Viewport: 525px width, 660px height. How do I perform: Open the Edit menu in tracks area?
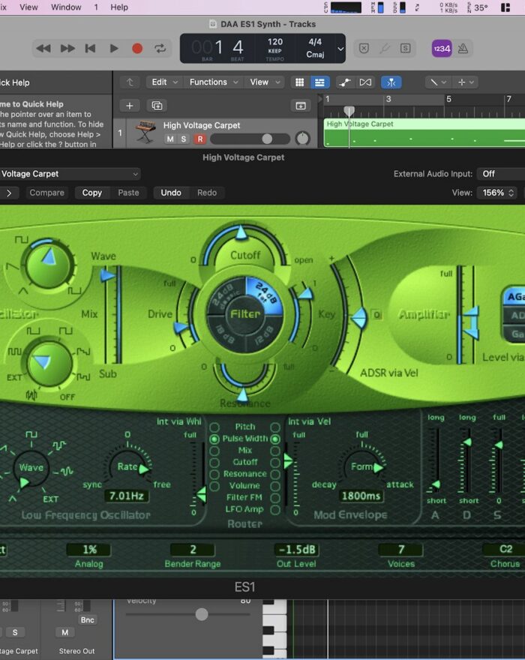pos(163,82)
